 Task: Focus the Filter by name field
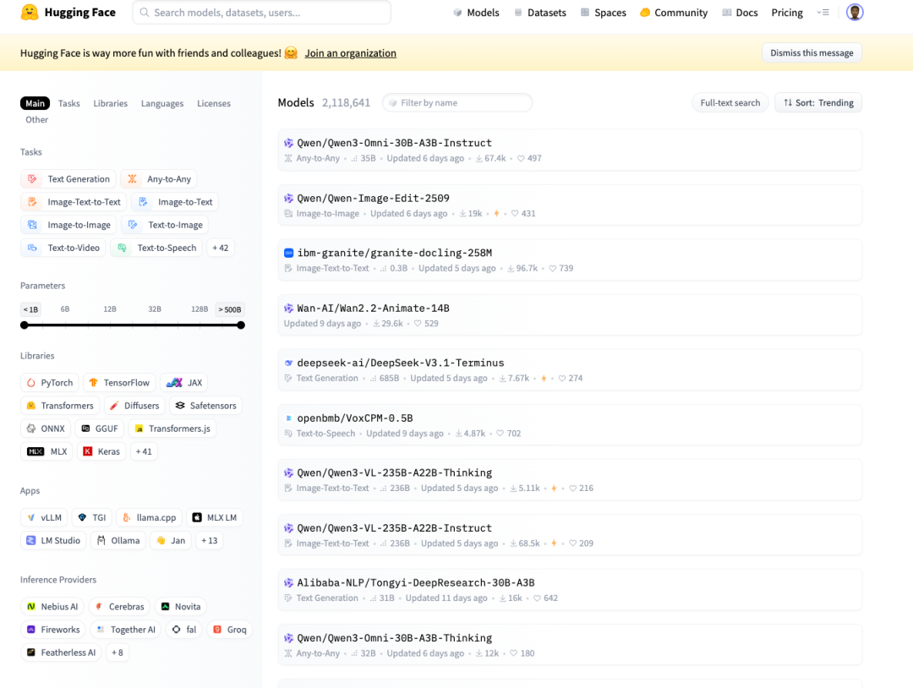point(457,103)
